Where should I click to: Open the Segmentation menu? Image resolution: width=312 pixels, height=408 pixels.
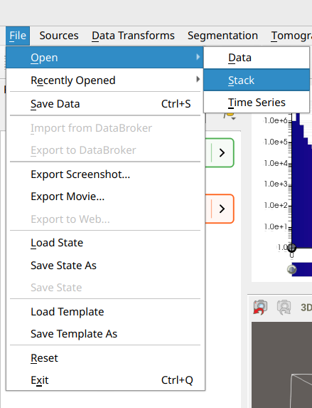point(222,36)
